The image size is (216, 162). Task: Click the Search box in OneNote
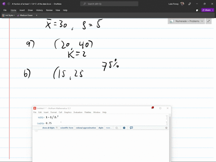109,4
